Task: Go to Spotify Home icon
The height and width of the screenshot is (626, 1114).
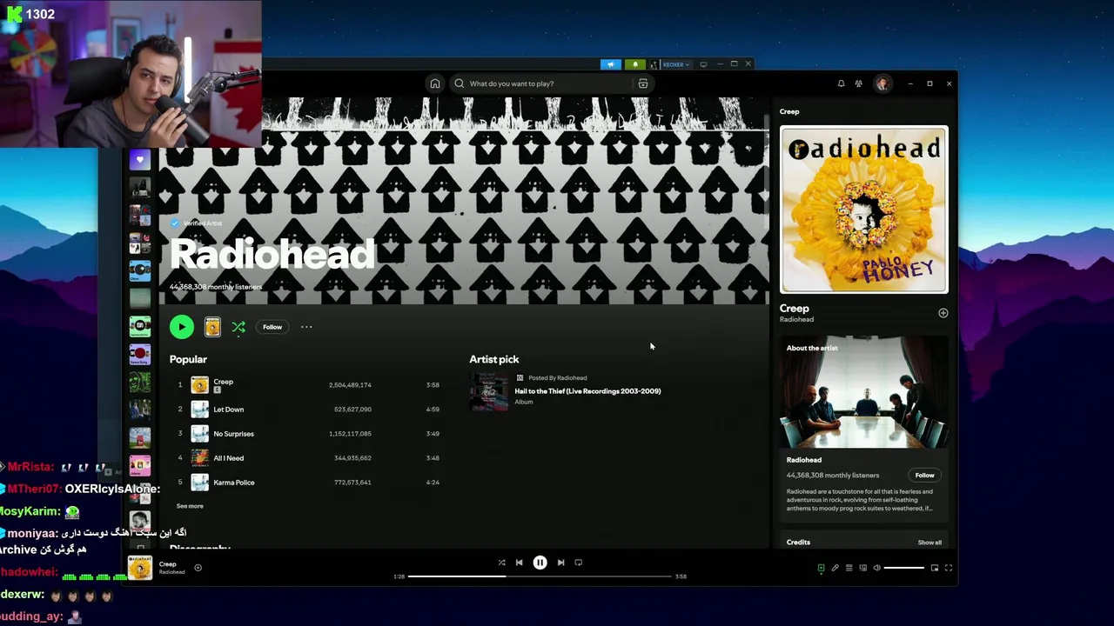Action: (434, 83)
